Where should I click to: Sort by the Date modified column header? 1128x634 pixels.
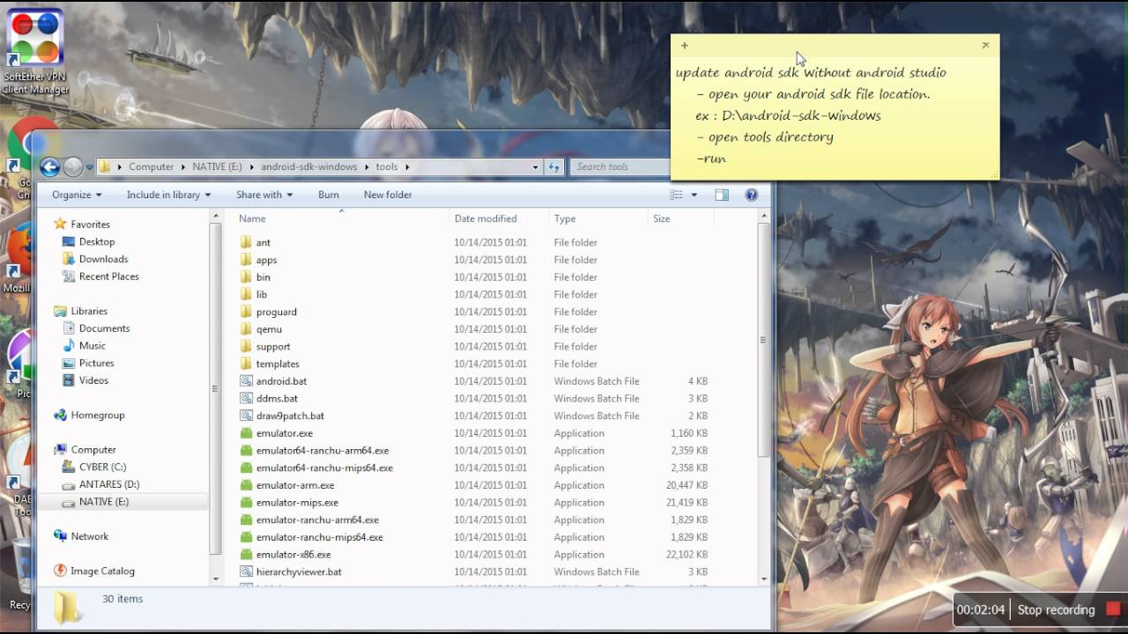click(499, 218)
